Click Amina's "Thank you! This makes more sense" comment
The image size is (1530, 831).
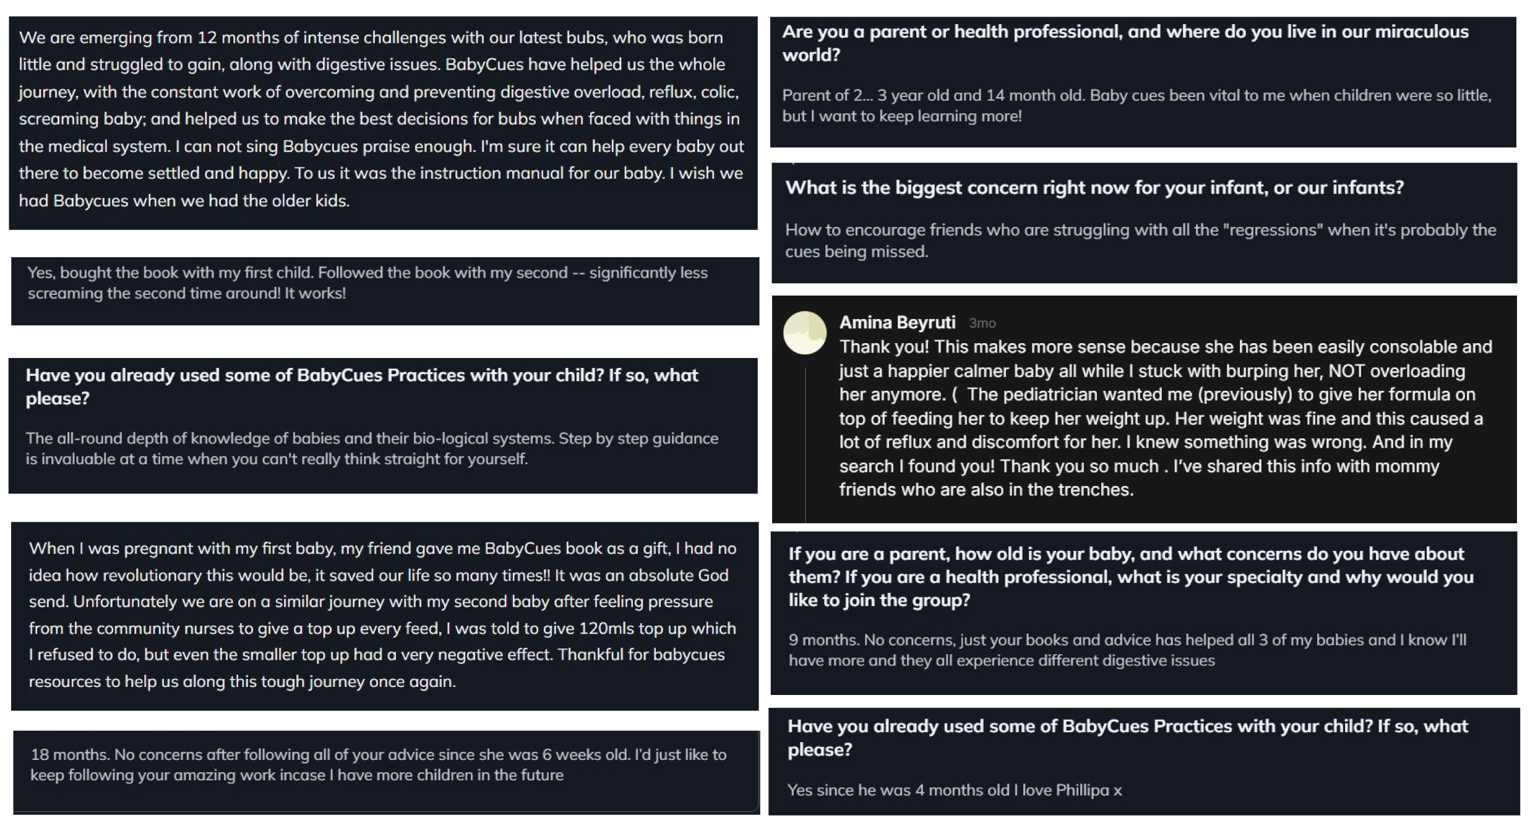[x=1164, y=418]
